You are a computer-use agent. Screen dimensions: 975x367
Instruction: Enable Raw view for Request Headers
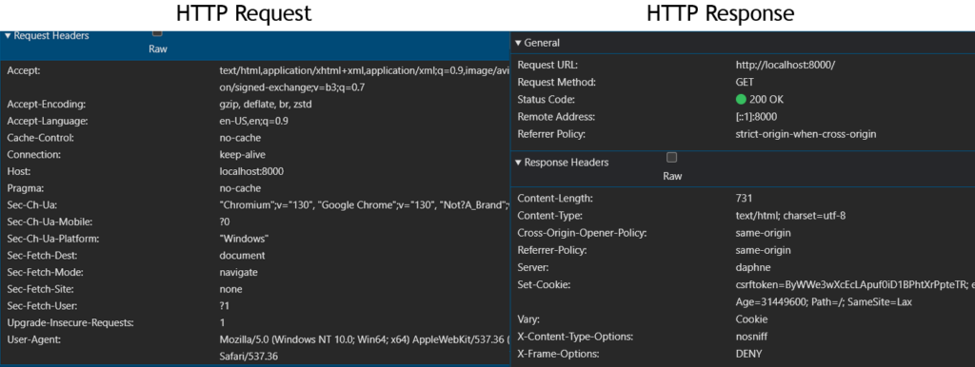[x=157, y=33]
